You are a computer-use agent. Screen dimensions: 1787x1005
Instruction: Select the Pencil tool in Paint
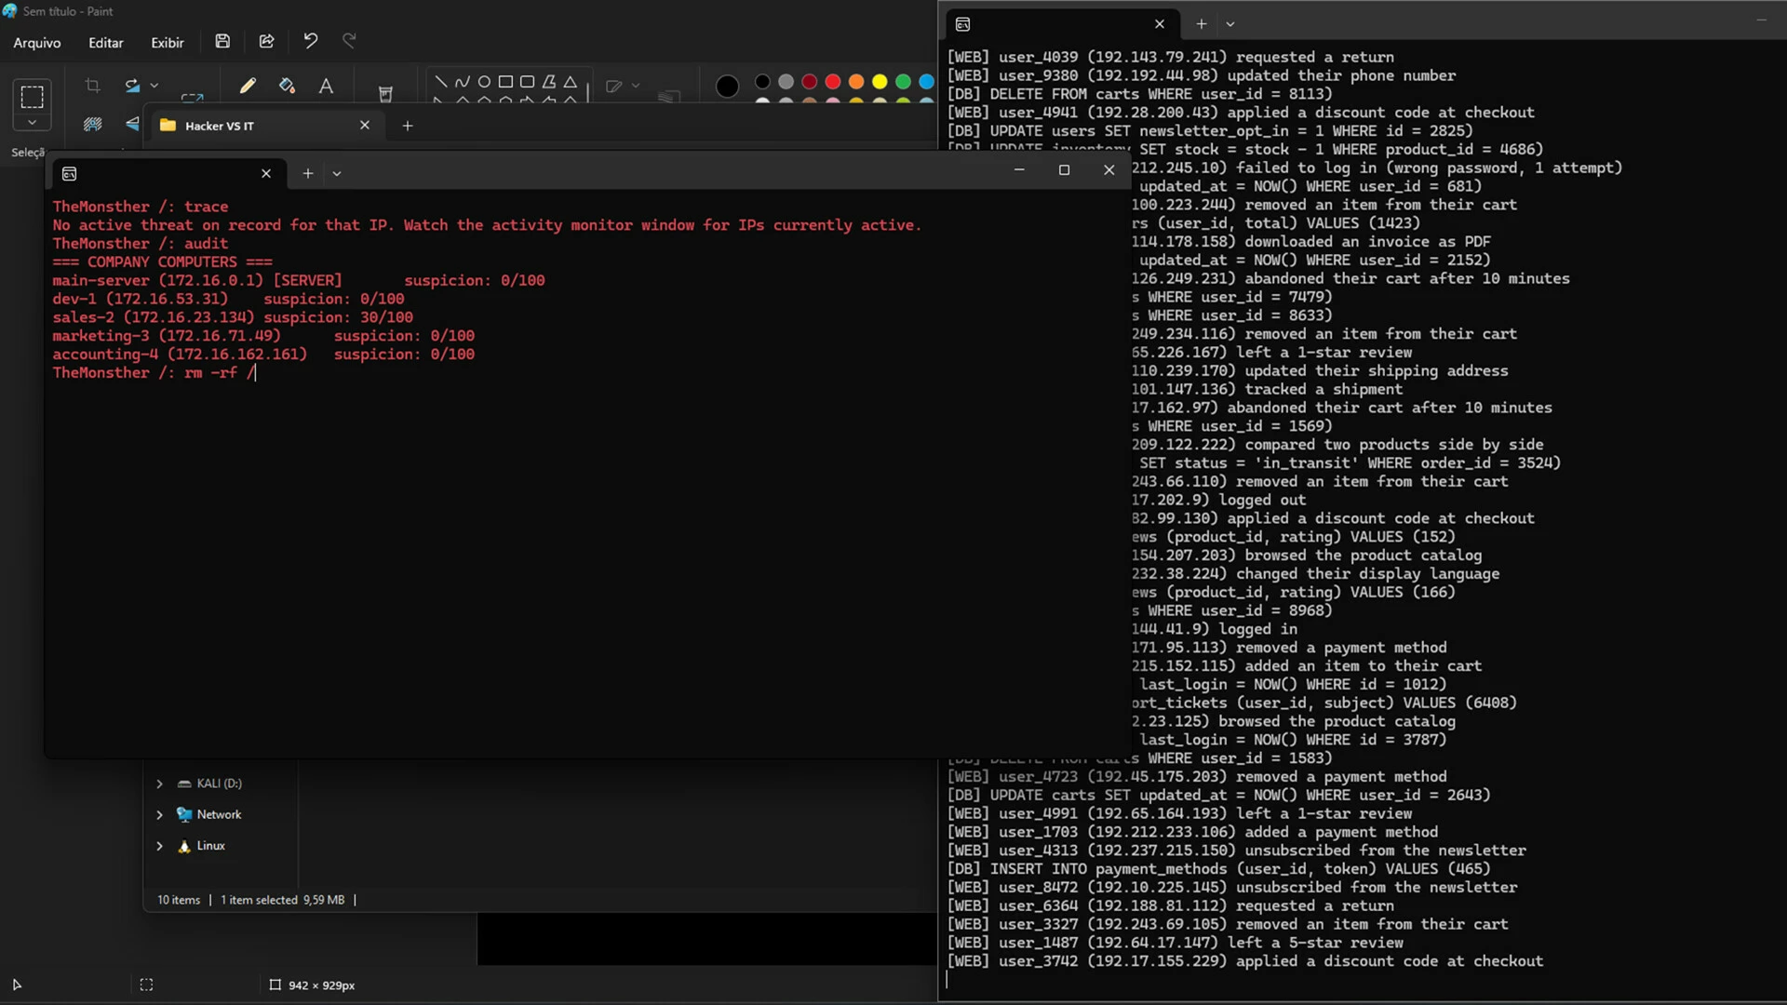coord(248,86)
